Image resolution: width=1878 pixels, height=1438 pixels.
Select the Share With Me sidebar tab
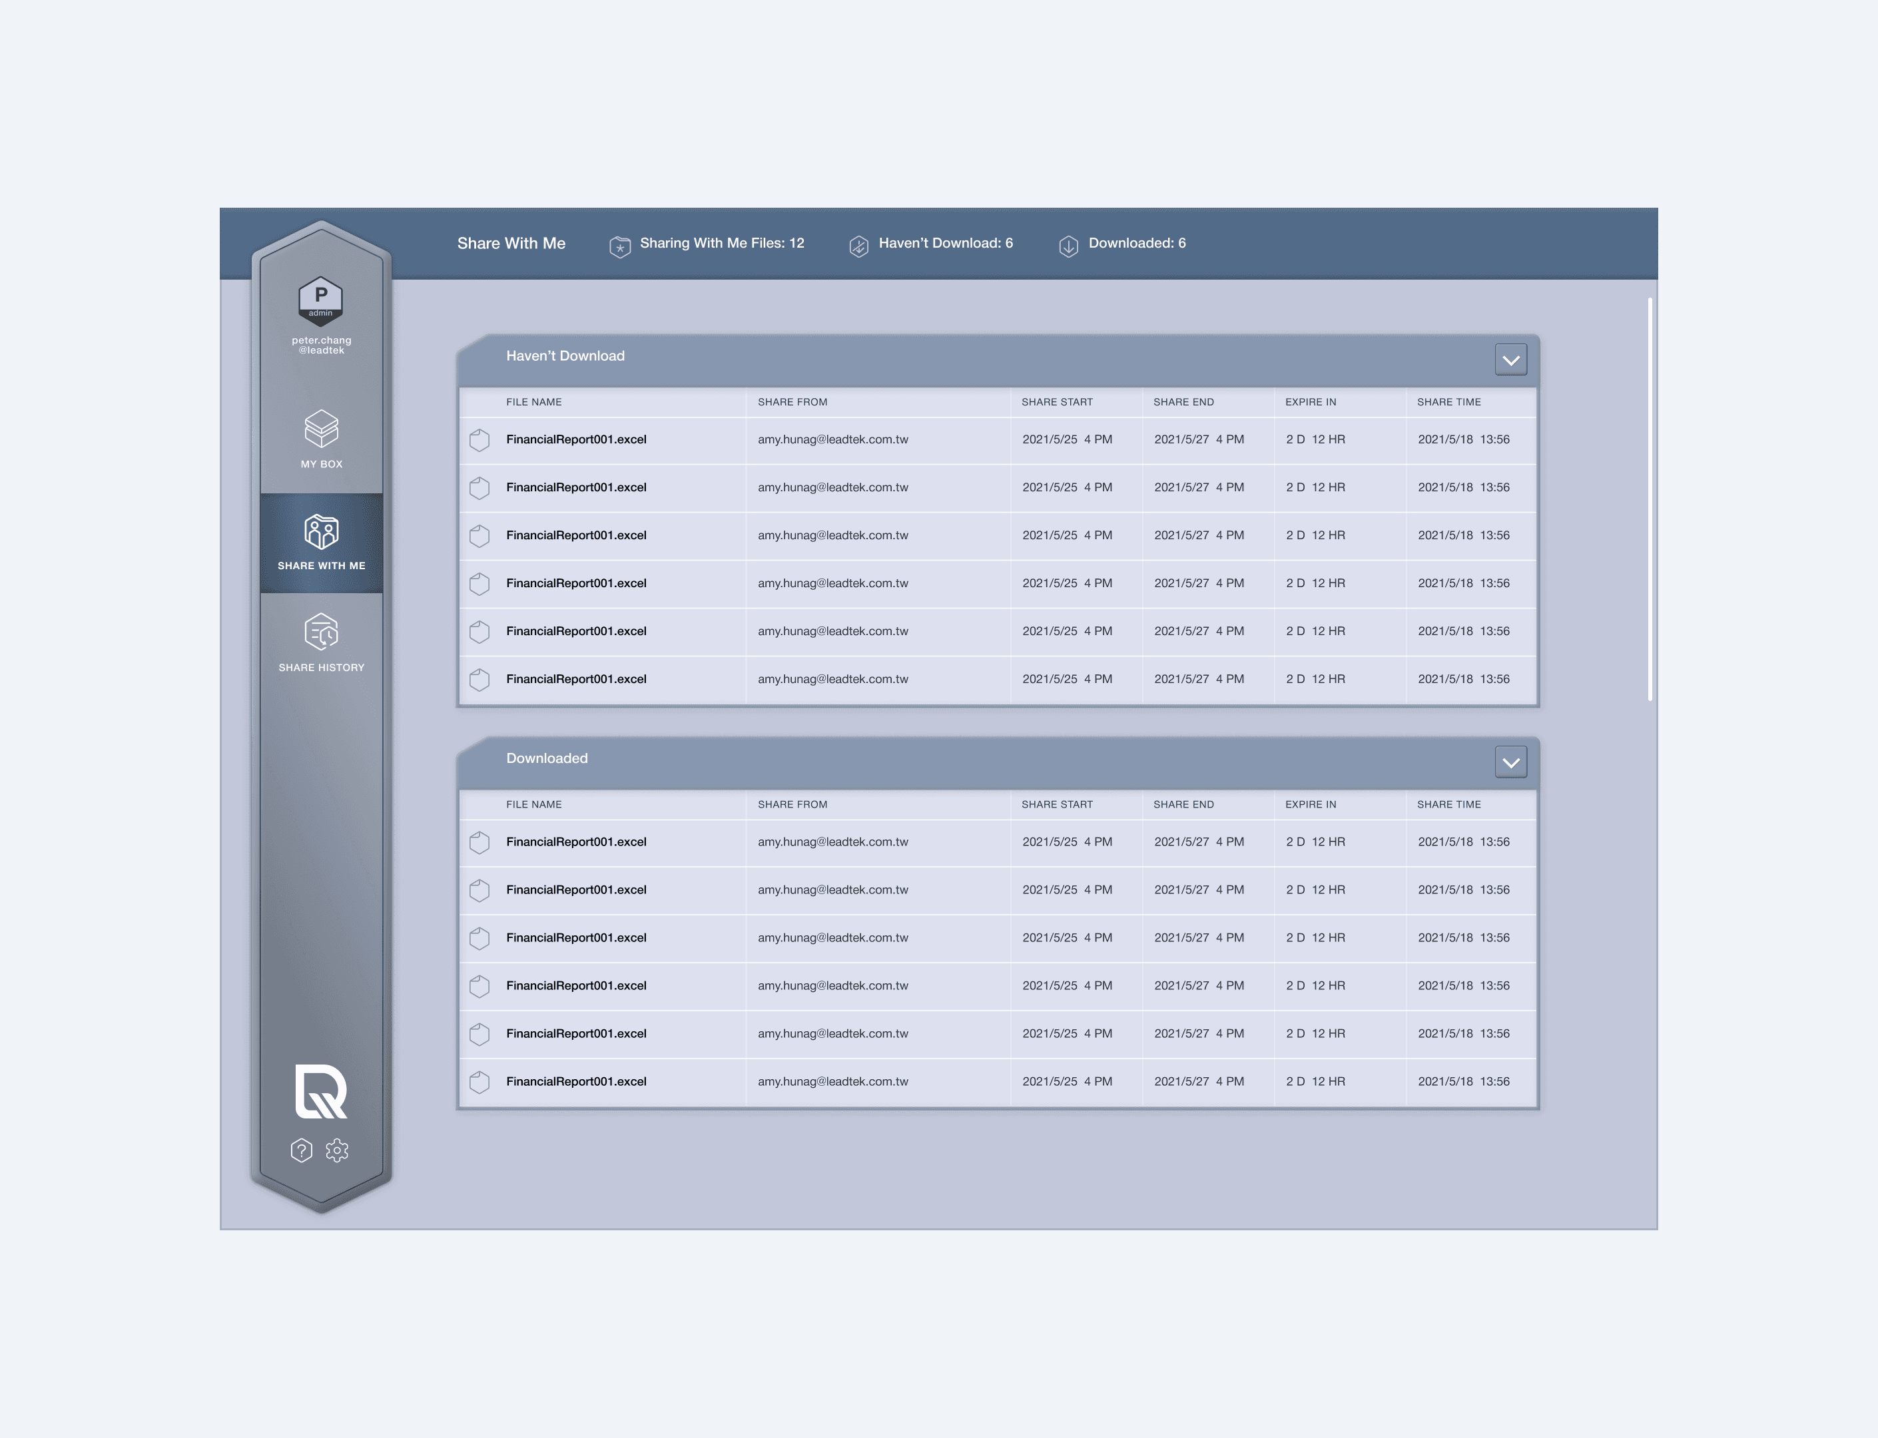click(x=321, y=543)
